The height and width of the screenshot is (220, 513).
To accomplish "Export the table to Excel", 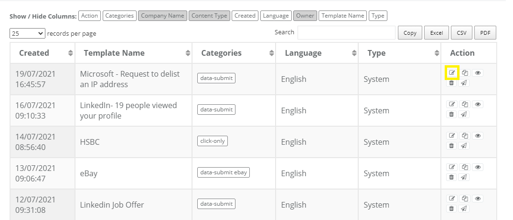I will [x=437, y=32].
